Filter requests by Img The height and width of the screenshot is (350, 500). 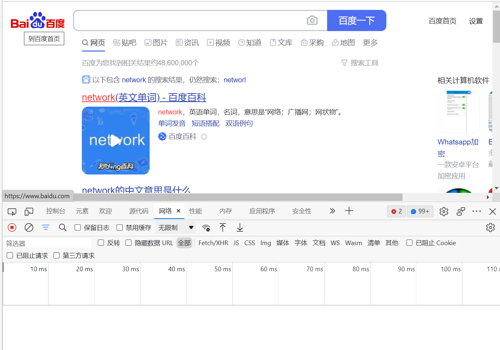tap(266, 243)
